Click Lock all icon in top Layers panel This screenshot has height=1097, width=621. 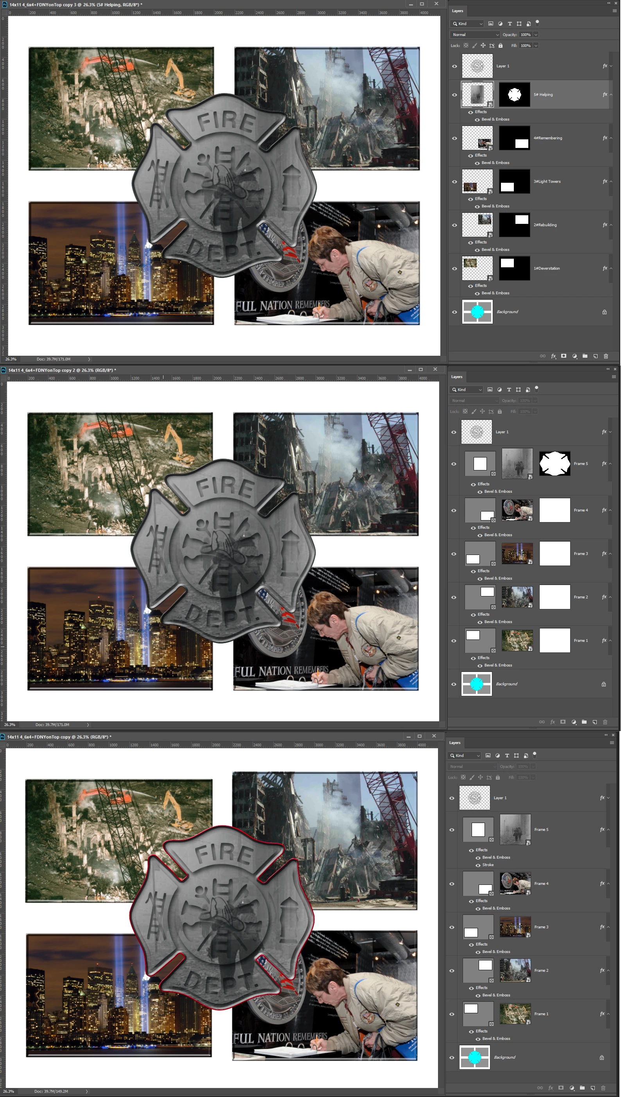point(501,45)
